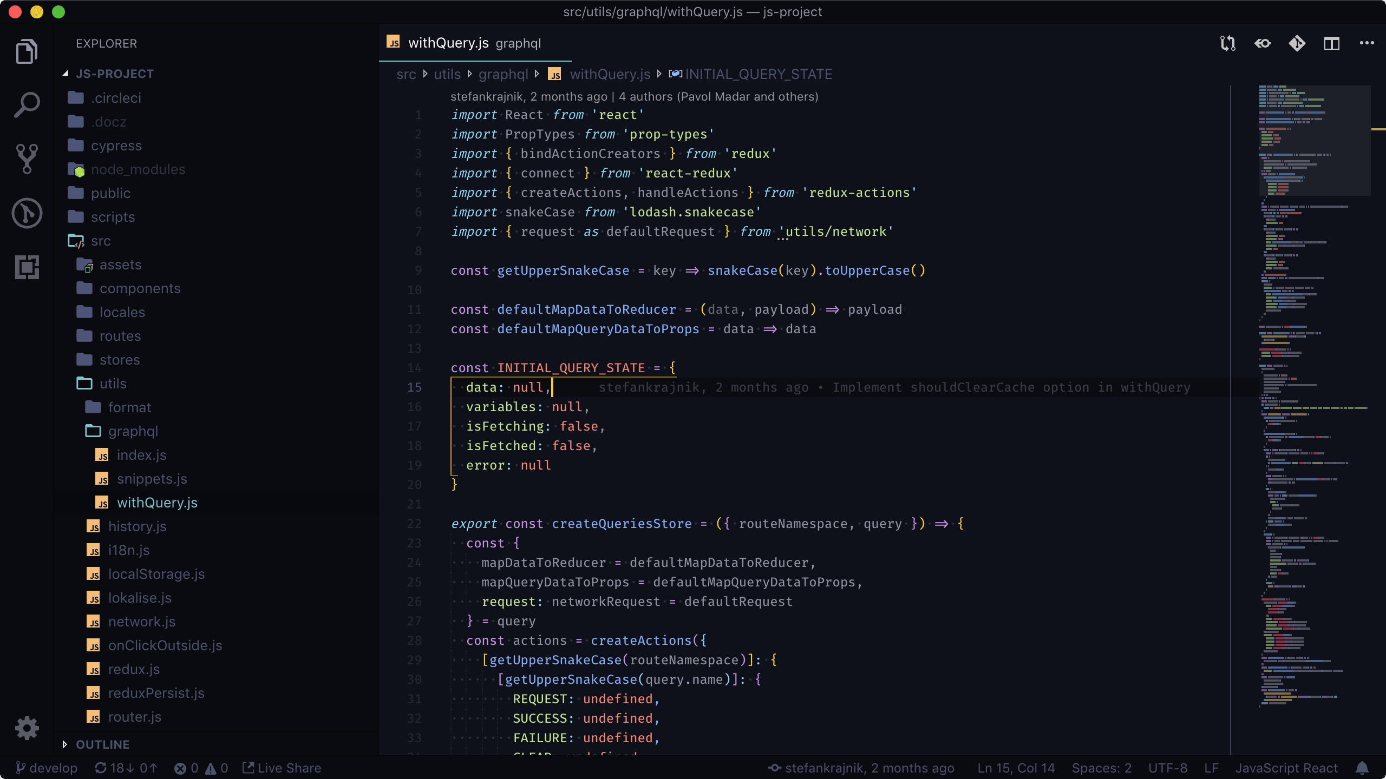The width and height of the screenshot is (1386, 779).
Task: Open Source Control view in activity bar
Action: [x=27, y=159]
